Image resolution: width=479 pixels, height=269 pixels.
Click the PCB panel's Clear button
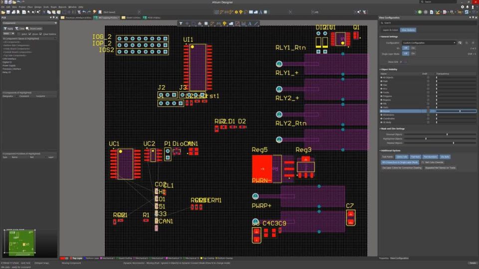20,28
